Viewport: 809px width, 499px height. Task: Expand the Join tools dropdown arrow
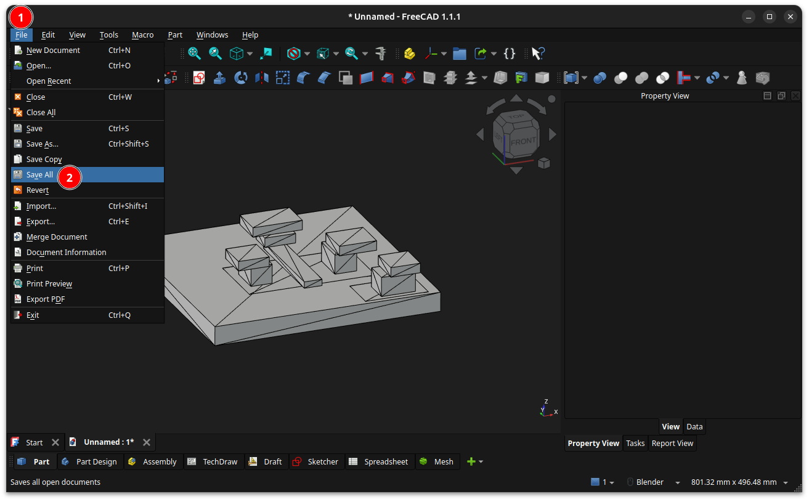click(x=697, y=78)
